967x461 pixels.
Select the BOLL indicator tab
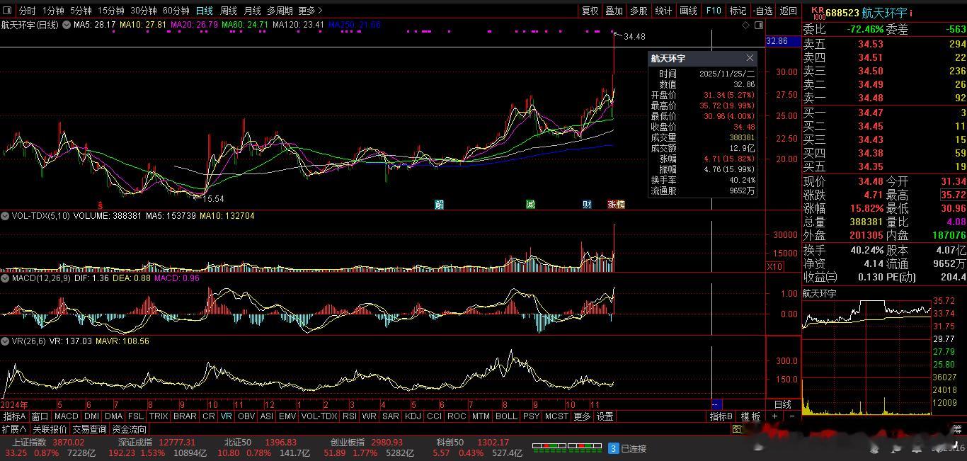coord(506,416)
